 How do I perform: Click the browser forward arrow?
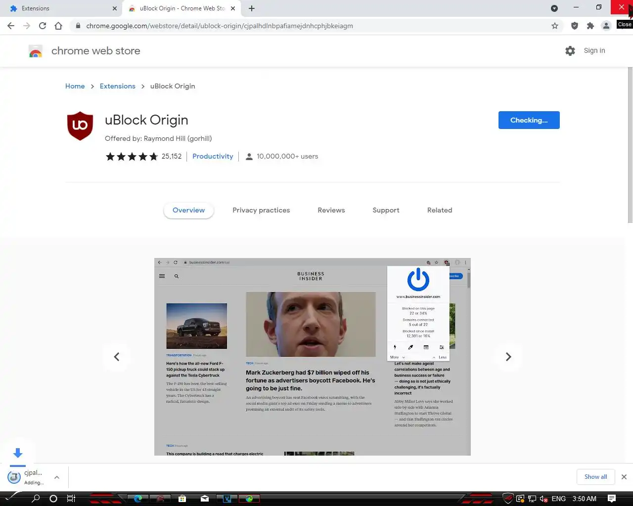27,26
